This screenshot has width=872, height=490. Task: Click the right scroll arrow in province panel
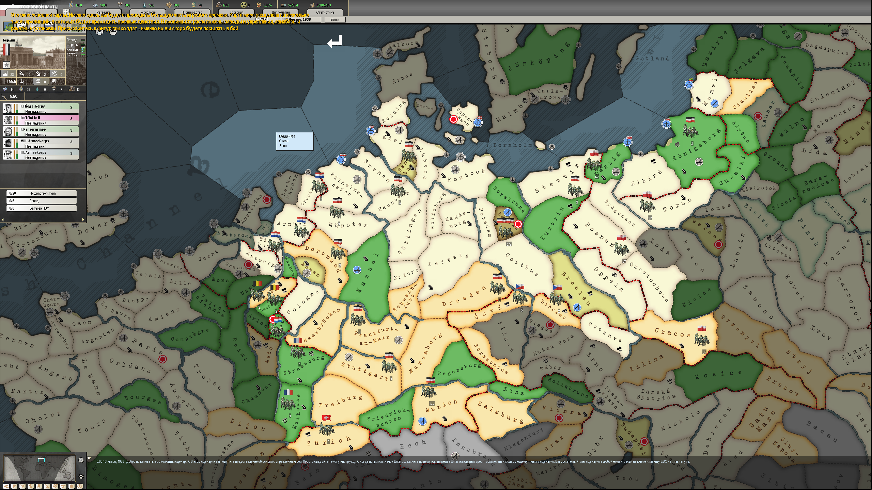(83, 219)
